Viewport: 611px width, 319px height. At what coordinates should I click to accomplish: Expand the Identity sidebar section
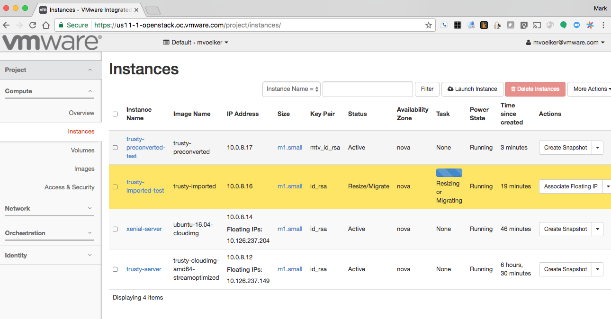[x=51, y=256]
